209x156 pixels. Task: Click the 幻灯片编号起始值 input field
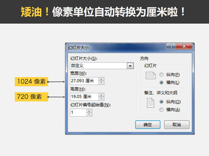(x=78, y=112)
